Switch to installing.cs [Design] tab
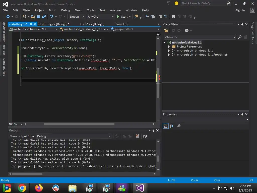257x193 pixels. [54, 24]
